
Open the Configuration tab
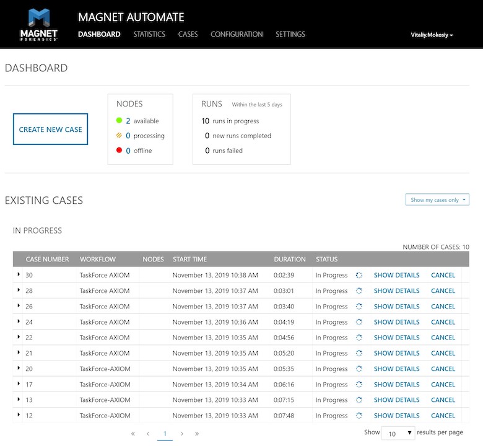tap(237, 34)
